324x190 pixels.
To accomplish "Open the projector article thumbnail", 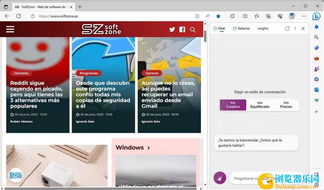I will click(57, 166).
